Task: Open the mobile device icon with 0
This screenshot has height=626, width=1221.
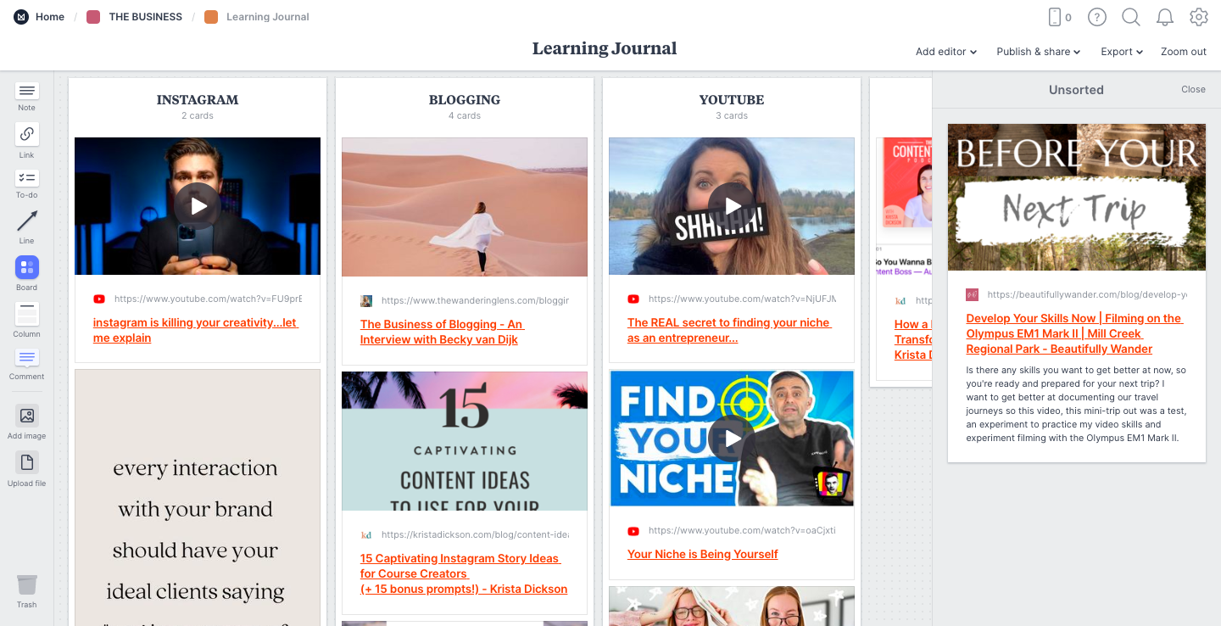Action: point(1060,17)
